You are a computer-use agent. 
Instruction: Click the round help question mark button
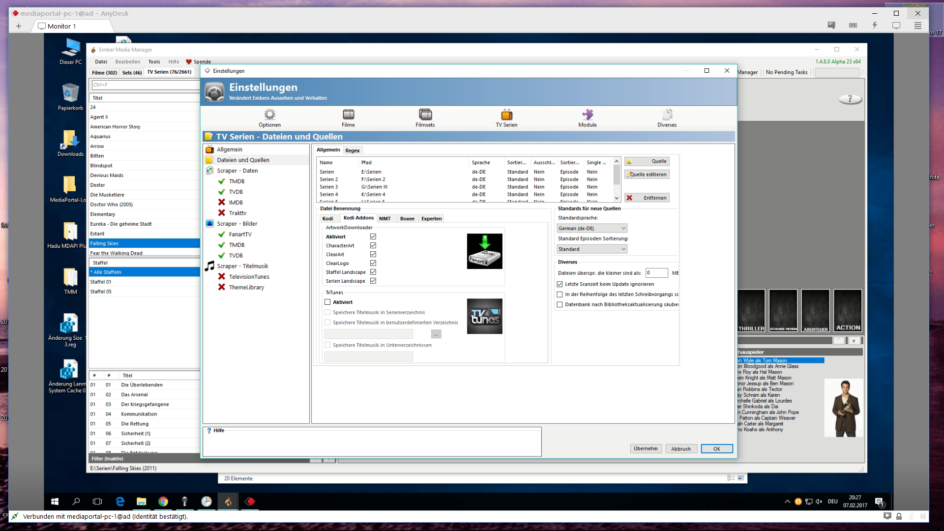[850, 99]
